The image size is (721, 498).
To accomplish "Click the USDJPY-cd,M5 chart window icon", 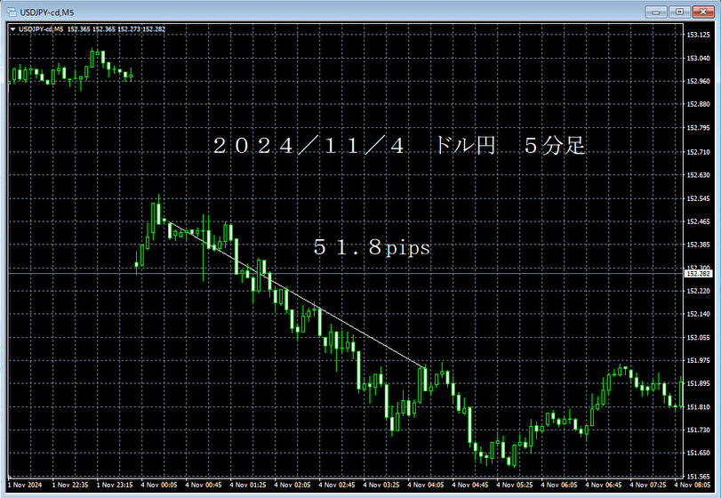I will tap(12, 12).
